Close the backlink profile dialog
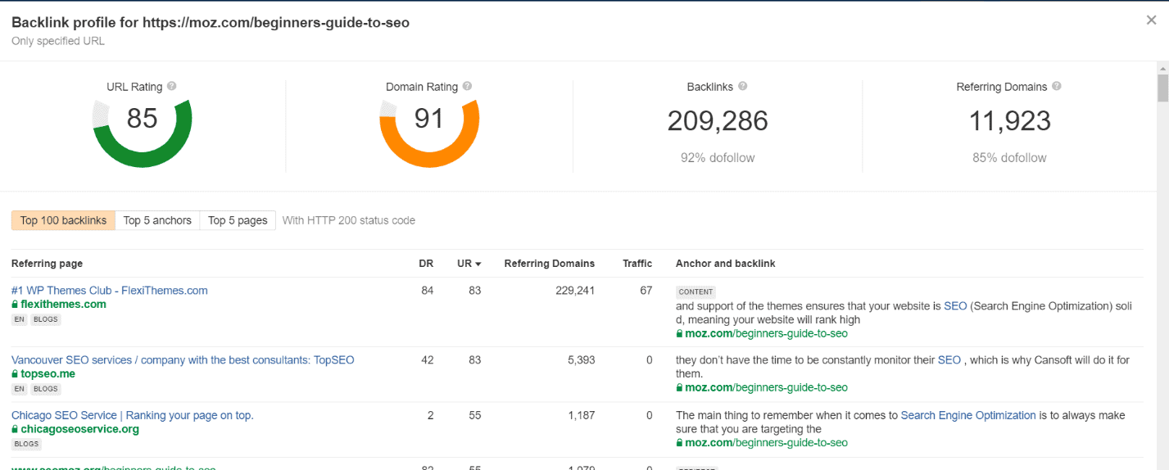The image size is (1169, 470). pyautogui.click(x=1151, y=20)
